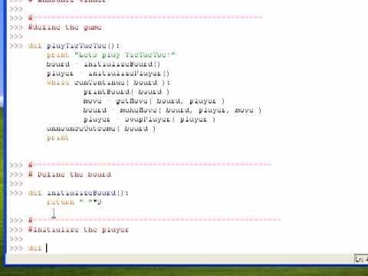Screen dimensions: 368x276
Task: Click the "board = initializeBoard()" line
Action: pyautogui.click(x=103, y=64)
